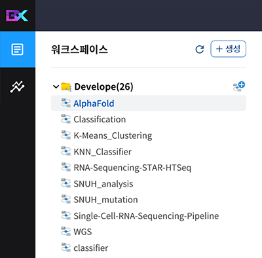The width and height of the screenshot is (262, 258).
Task: Click the WGS workflow icon
Action: 65,231
